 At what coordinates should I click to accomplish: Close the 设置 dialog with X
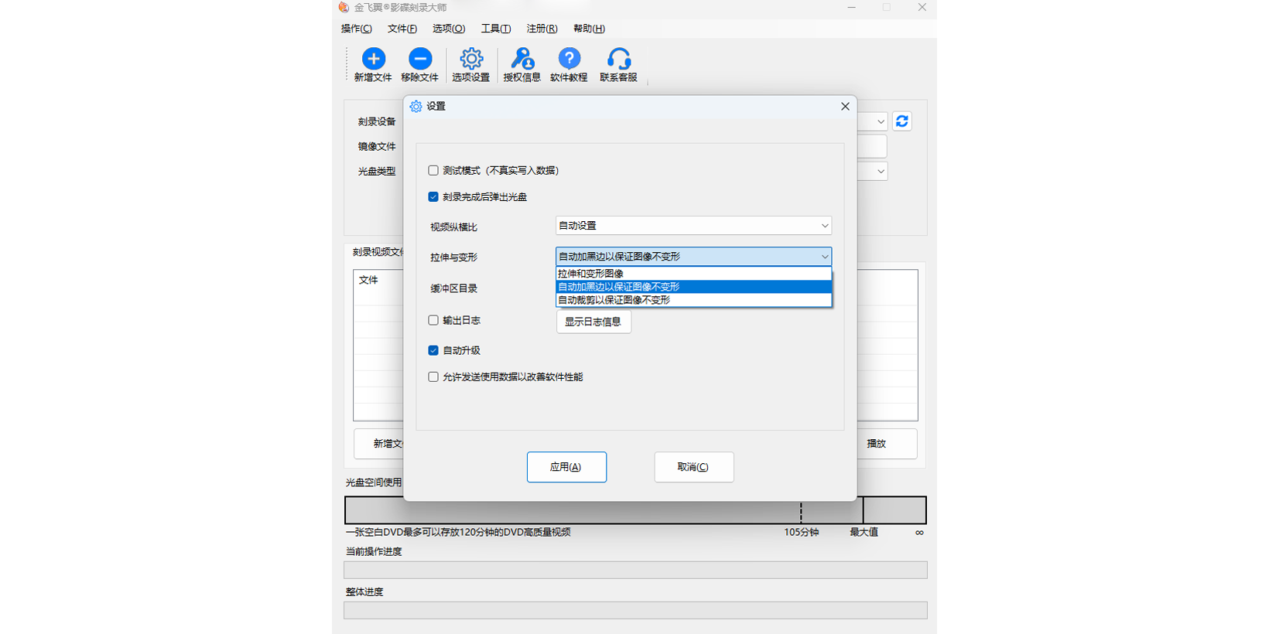pyautogui.click(x=845, y=107)
